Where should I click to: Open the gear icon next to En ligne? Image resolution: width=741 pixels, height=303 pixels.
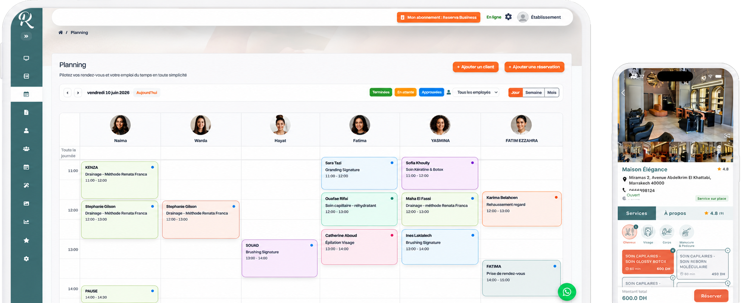click(508, 17)
